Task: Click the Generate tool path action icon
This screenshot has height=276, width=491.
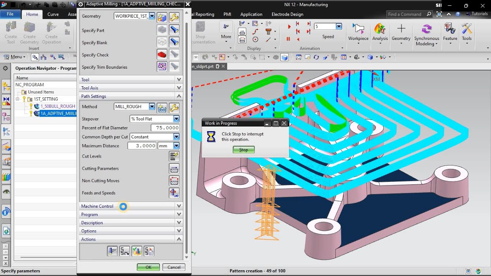Action: [x=112, y=251]
